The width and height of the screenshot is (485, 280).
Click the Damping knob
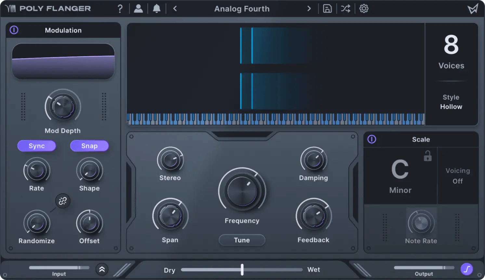[314, 160]
